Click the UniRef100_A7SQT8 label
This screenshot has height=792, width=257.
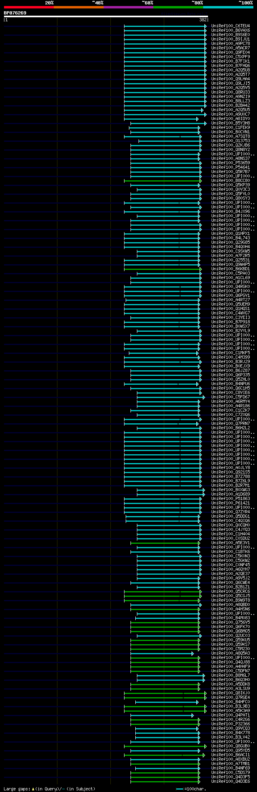tap(230, 137)
